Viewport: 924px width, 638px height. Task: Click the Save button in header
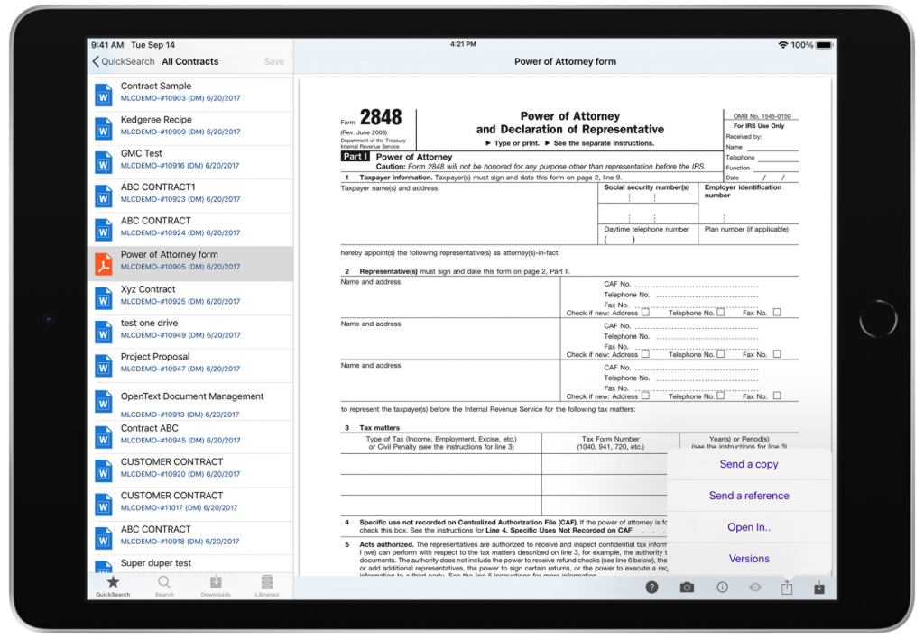click(274, 61)
